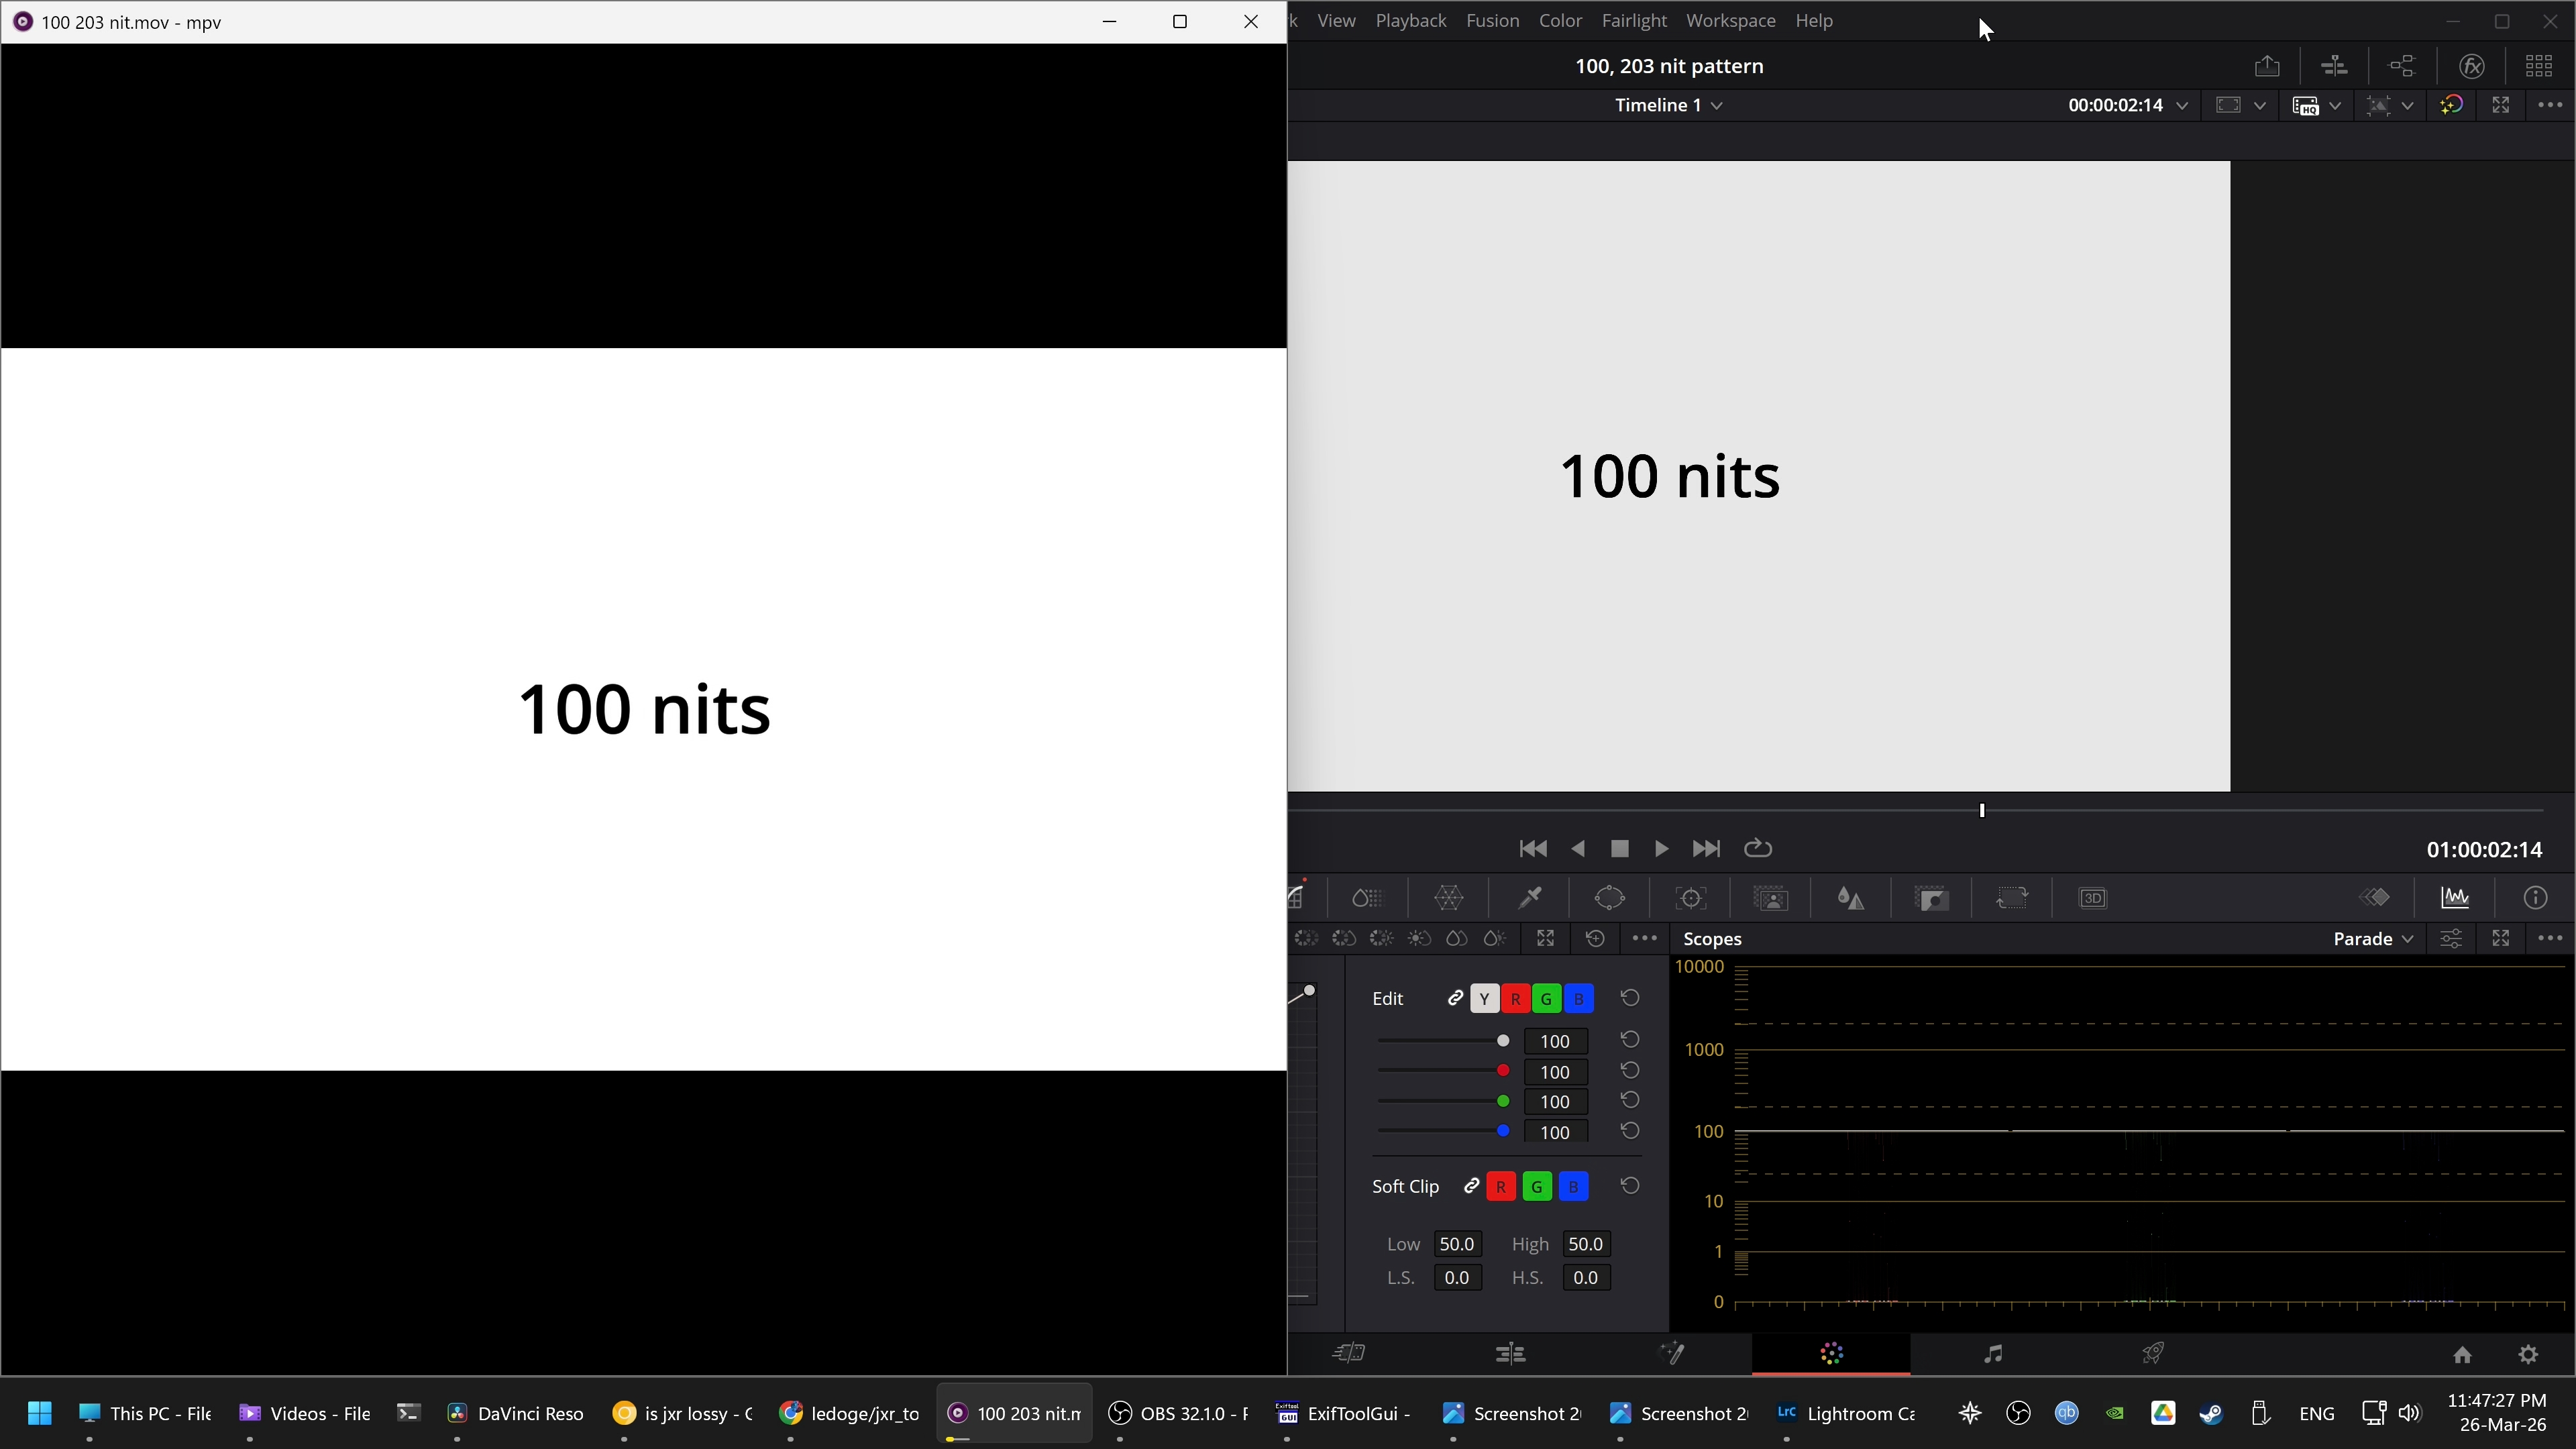Open the 3D stereoscopic palette
The height and width of the screenshot is (1449, 2576).
2092,898
